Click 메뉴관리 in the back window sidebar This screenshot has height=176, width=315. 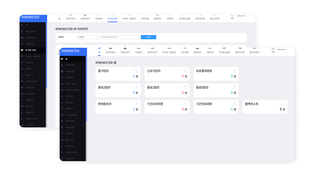pyautogui.click(x=33, y=106)
